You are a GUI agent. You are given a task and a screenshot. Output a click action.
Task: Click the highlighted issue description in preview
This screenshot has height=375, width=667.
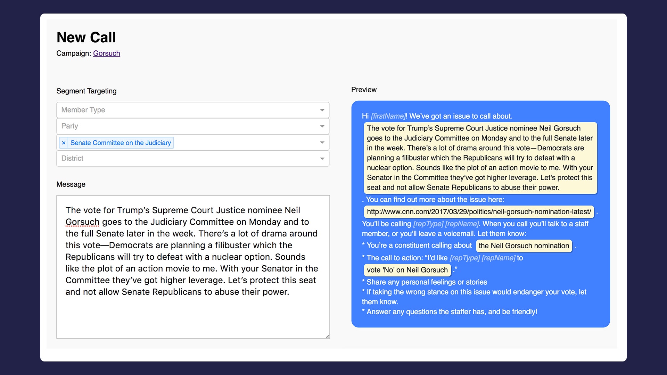(480, 158)
